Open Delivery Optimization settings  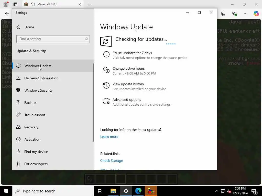coord(53,78)
